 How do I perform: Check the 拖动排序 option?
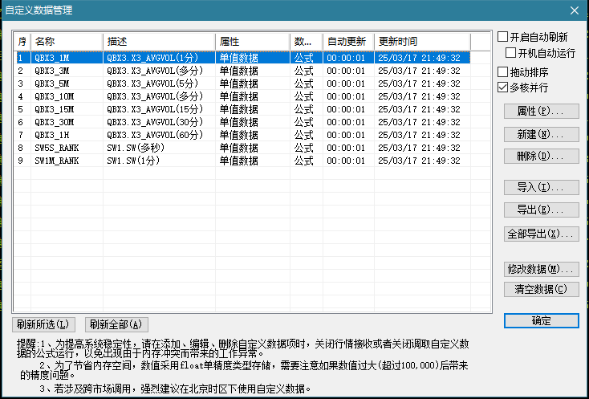tap(503, 72)
